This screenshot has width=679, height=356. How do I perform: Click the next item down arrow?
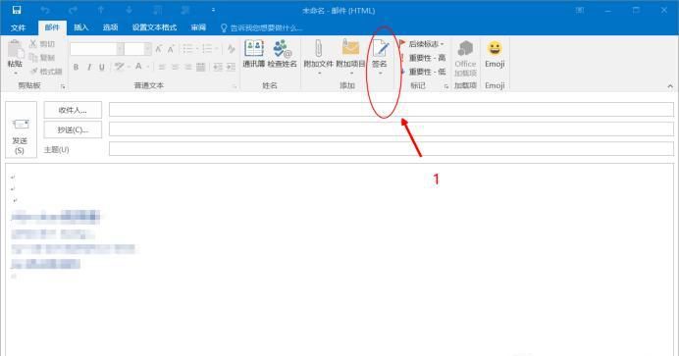pyautogui.click(x=130, y=10)
